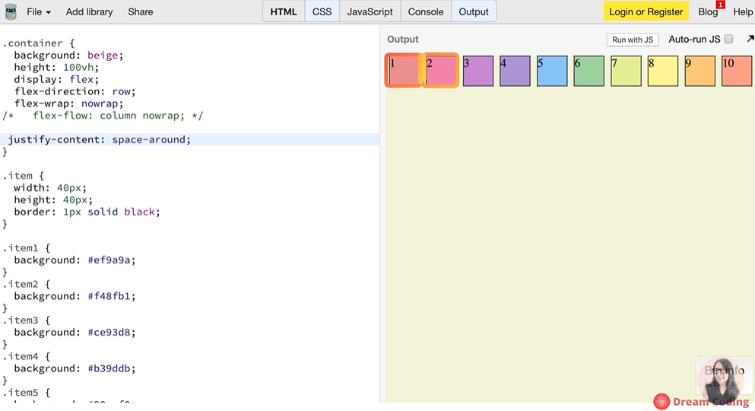This screenshot has height=411, width=755.
Task: Click the orange box number 9
Action: click(699, 71)
